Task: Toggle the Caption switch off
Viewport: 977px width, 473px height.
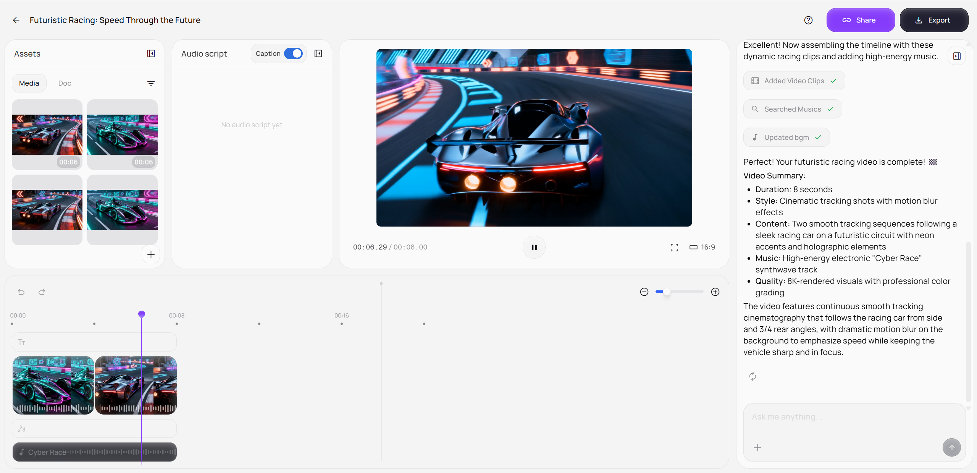Action: pyautogui.click(x=293, y=53)
